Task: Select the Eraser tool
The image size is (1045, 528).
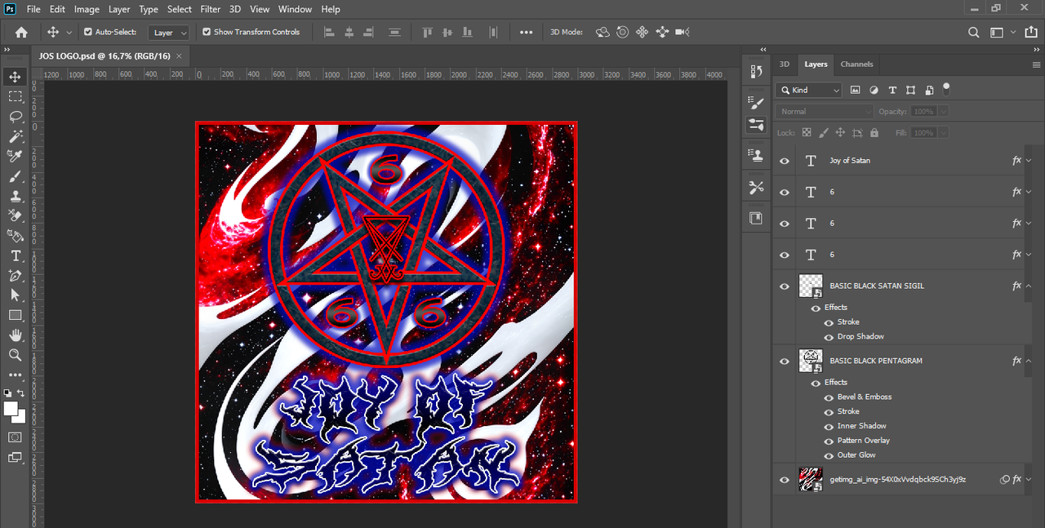Action: 16,215
